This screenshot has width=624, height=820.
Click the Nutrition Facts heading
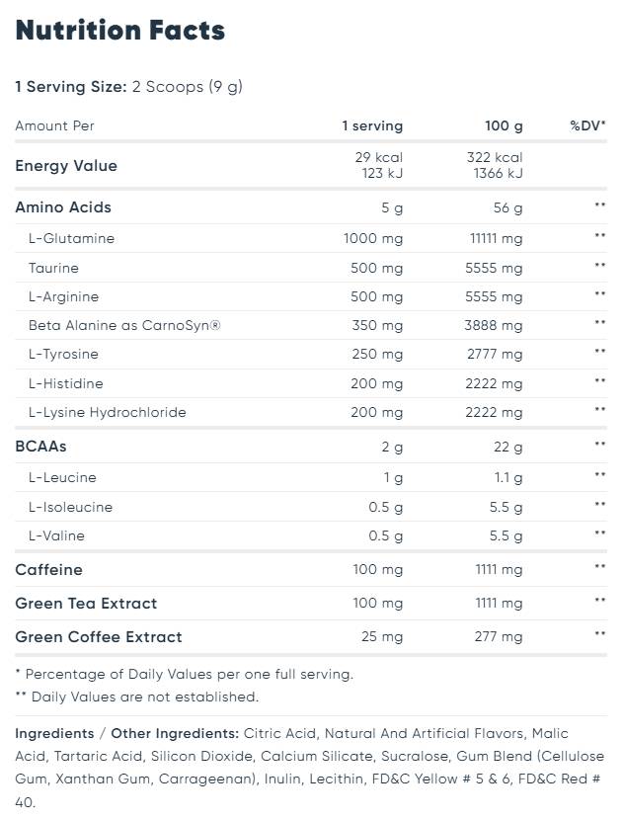120,31
